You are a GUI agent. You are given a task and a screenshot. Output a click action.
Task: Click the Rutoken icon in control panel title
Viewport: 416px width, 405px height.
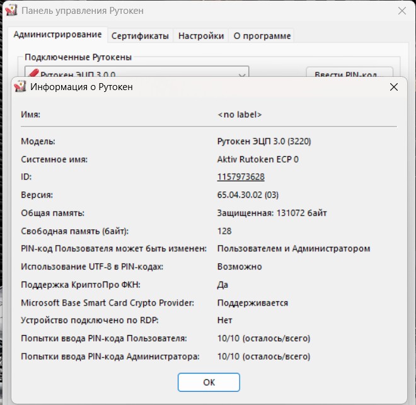click(x=11, y=10)
